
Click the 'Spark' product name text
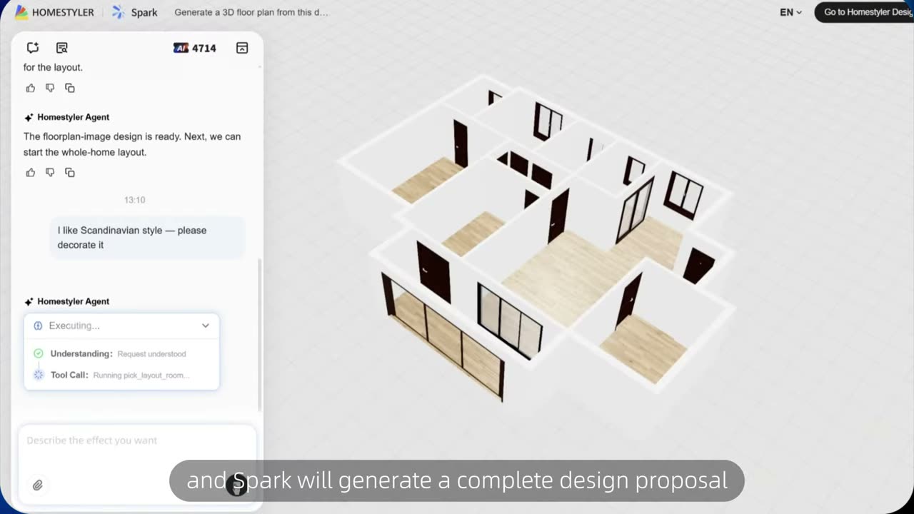point(144,12)
